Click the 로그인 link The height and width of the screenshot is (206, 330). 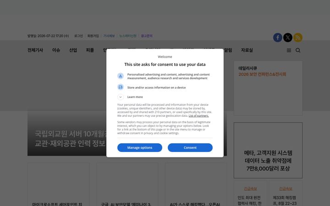point(78,36)
